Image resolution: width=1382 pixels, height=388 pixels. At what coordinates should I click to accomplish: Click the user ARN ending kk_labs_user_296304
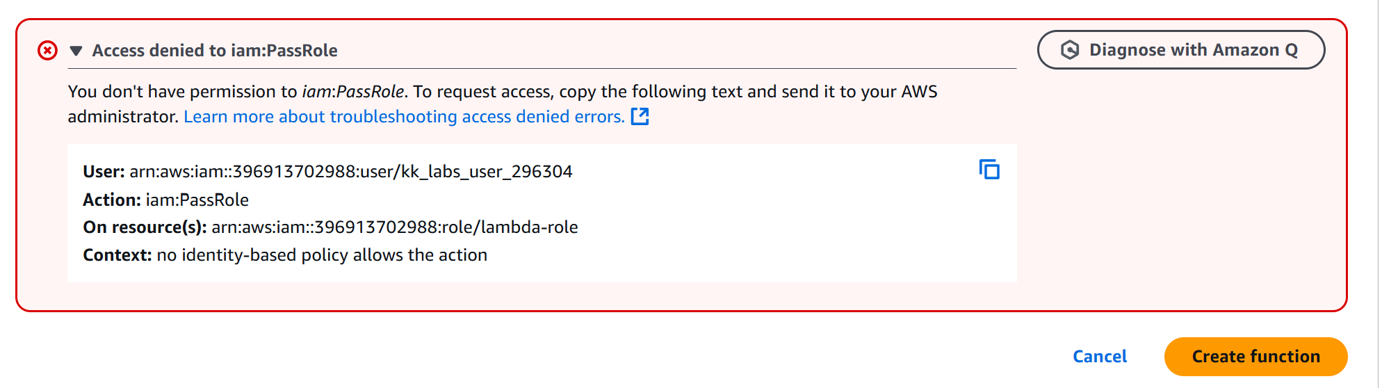click(351, 172)
